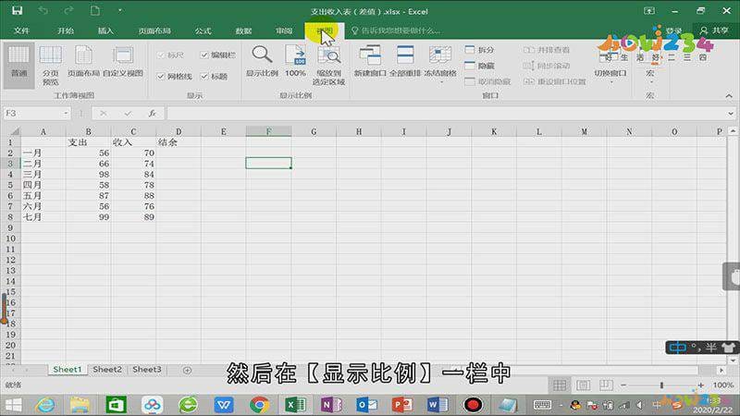Open Ribbon Display Options button in title bar
The height and width of the screenshot is (416, 740).
point(649,10)
